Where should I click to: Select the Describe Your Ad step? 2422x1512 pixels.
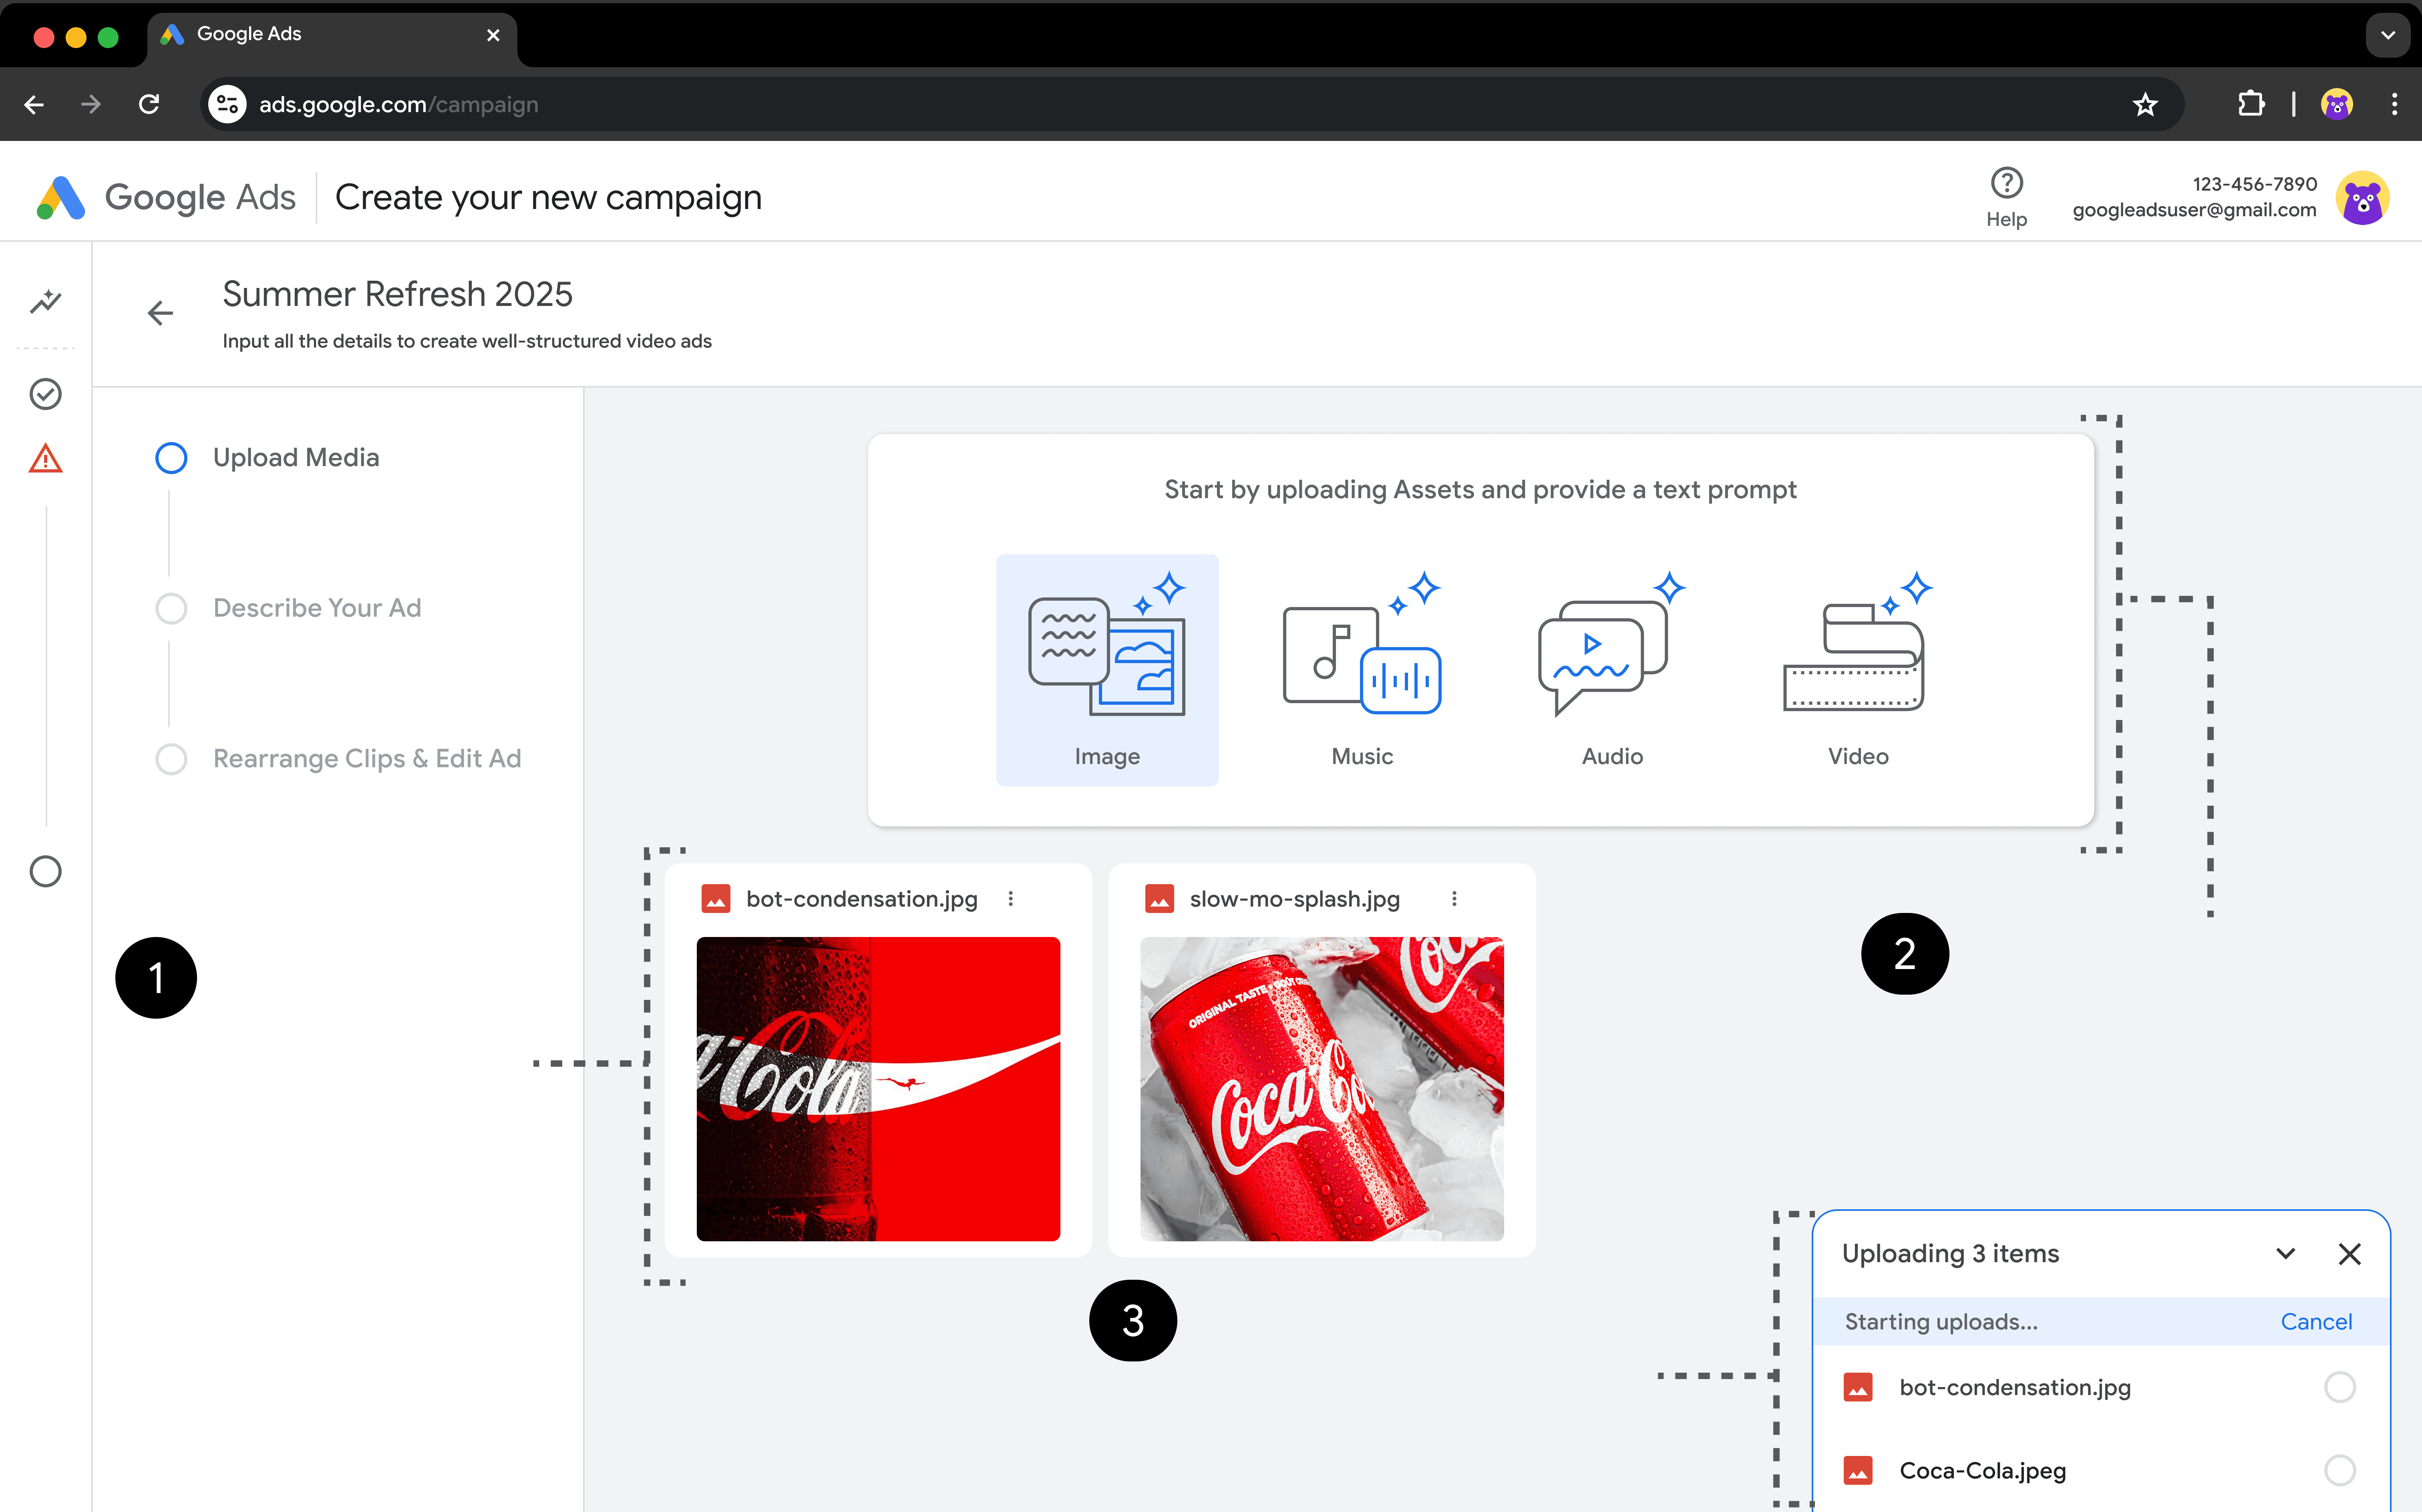(317, 608)
